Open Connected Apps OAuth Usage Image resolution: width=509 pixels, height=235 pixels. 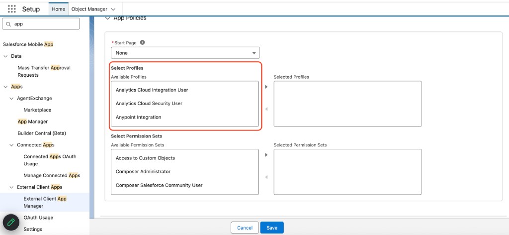click(x=50, y=160)
